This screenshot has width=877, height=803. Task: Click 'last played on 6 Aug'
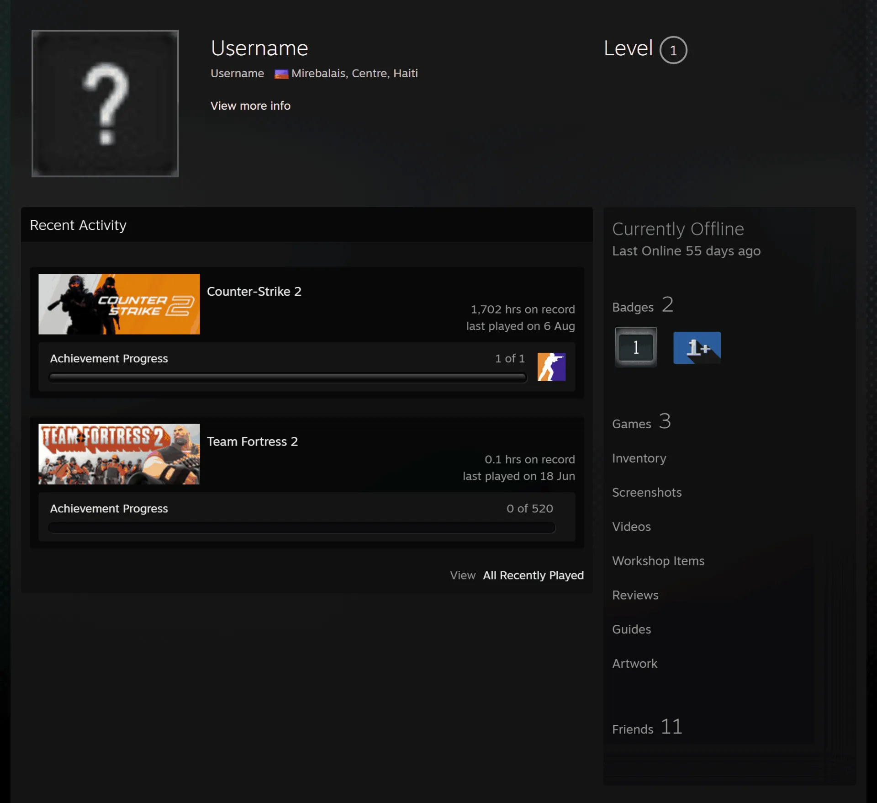[x=520, y=326]
